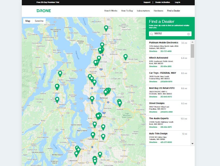Select Best Buy US Retail #372 name
Image resolution: width=220 pixels, height=166 pixels.
click(162, 88)
